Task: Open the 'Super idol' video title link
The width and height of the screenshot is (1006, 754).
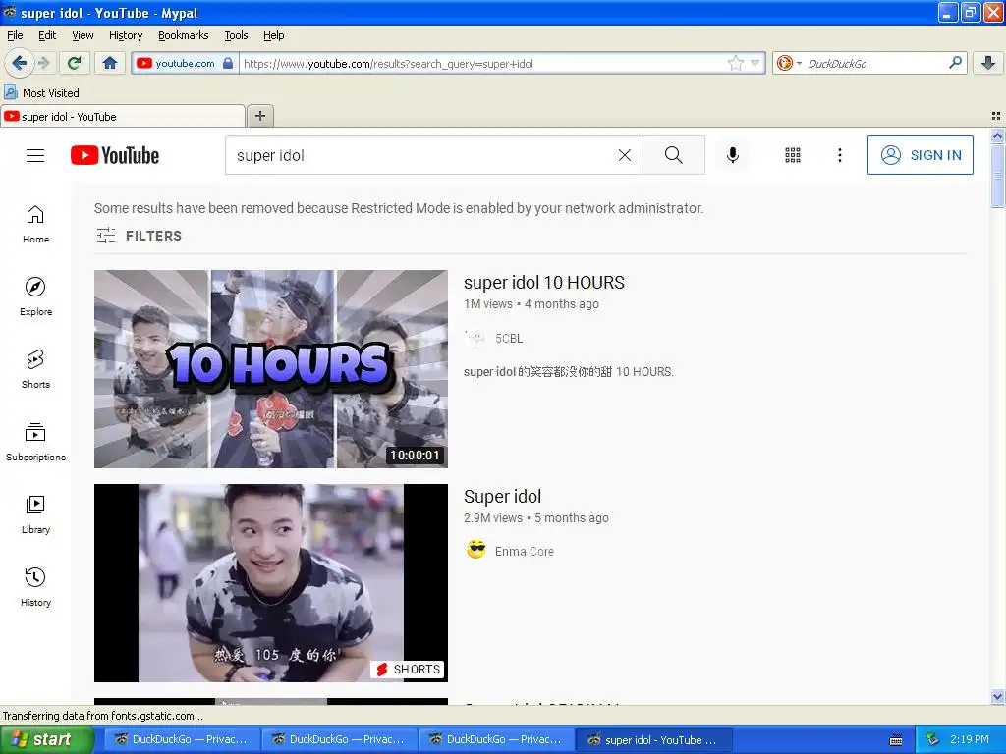Action: (x=502, y=496)
